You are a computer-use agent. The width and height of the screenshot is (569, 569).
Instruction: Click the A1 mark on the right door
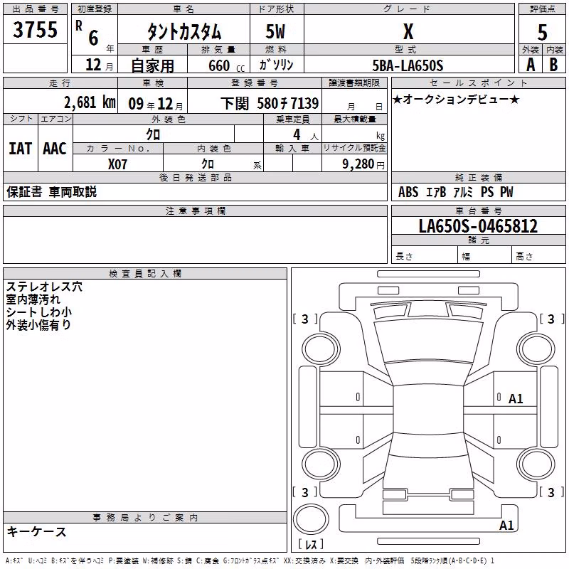coord(516,399)
